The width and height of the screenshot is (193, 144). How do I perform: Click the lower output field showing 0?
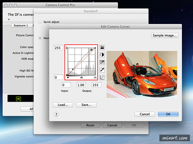(58, 77)
